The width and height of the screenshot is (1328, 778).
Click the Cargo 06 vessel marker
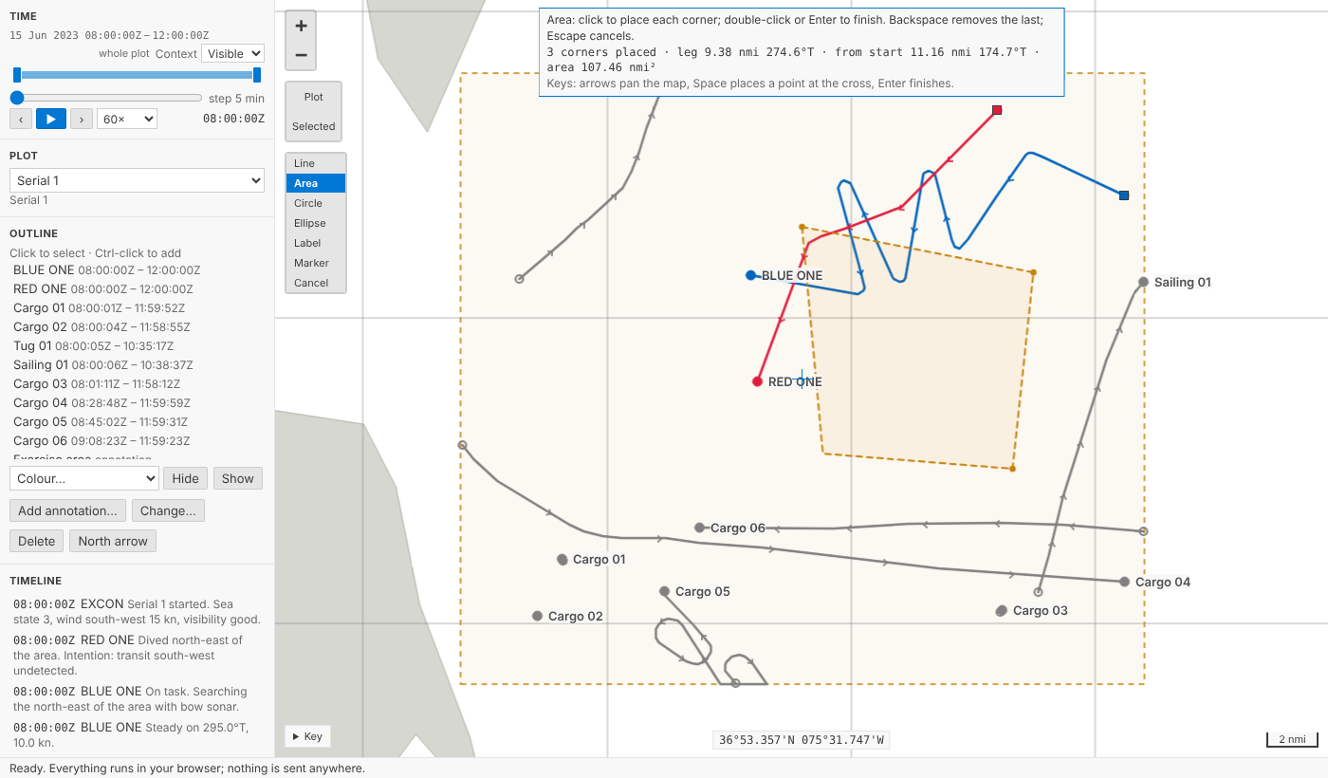pyautogui.click(x=699, y=528)
